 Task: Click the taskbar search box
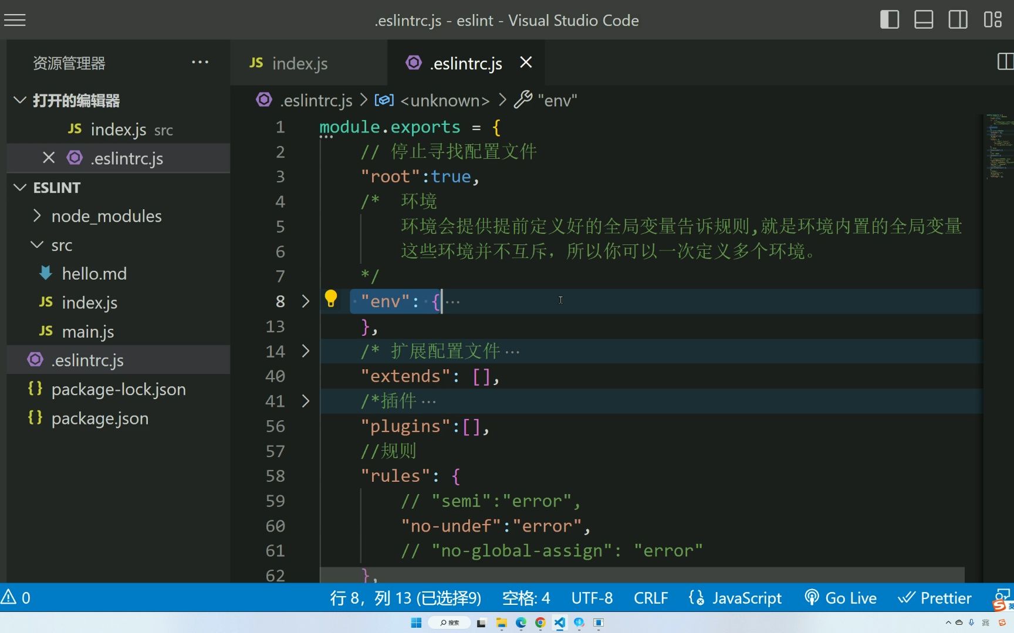[449, 622]
